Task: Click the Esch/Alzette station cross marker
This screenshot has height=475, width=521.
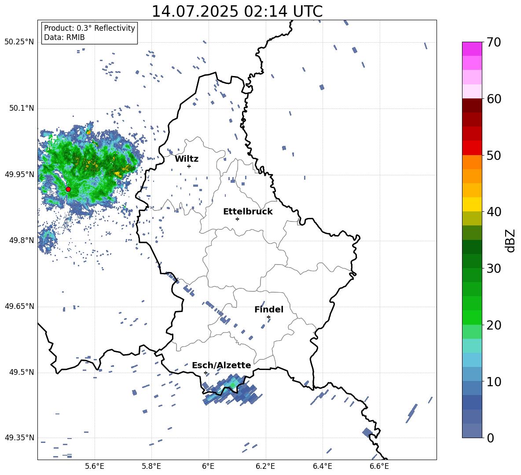Action: pyautogui.click(x=205, y=373)
